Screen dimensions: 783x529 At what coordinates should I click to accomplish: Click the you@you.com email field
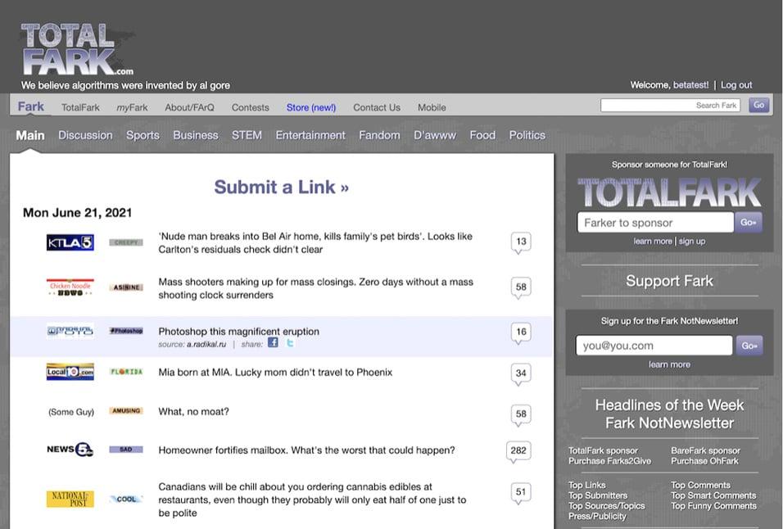click(x=654, y=346)
